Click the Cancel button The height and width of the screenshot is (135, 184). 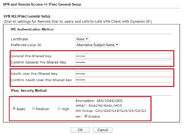pyautogui.click(x=102, y=130)
